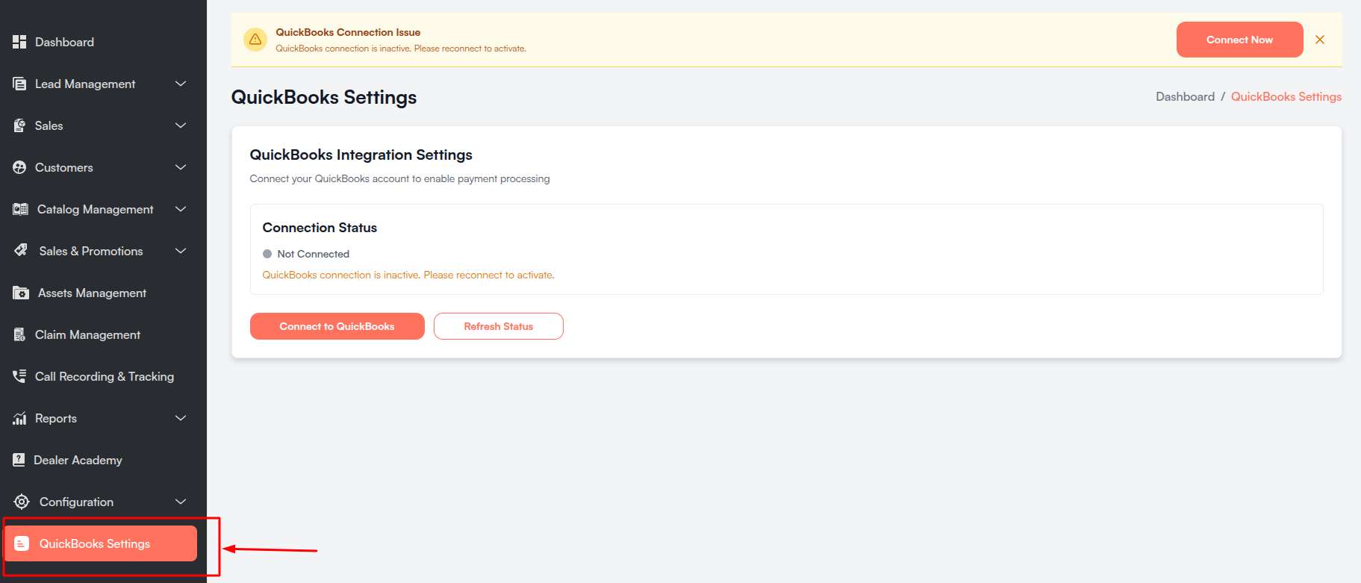The width and height of the screenshot is (1361, 583).
Task: Click the warning triangle icon in banner
Action: pyautogui.click(x=255, y=40)
